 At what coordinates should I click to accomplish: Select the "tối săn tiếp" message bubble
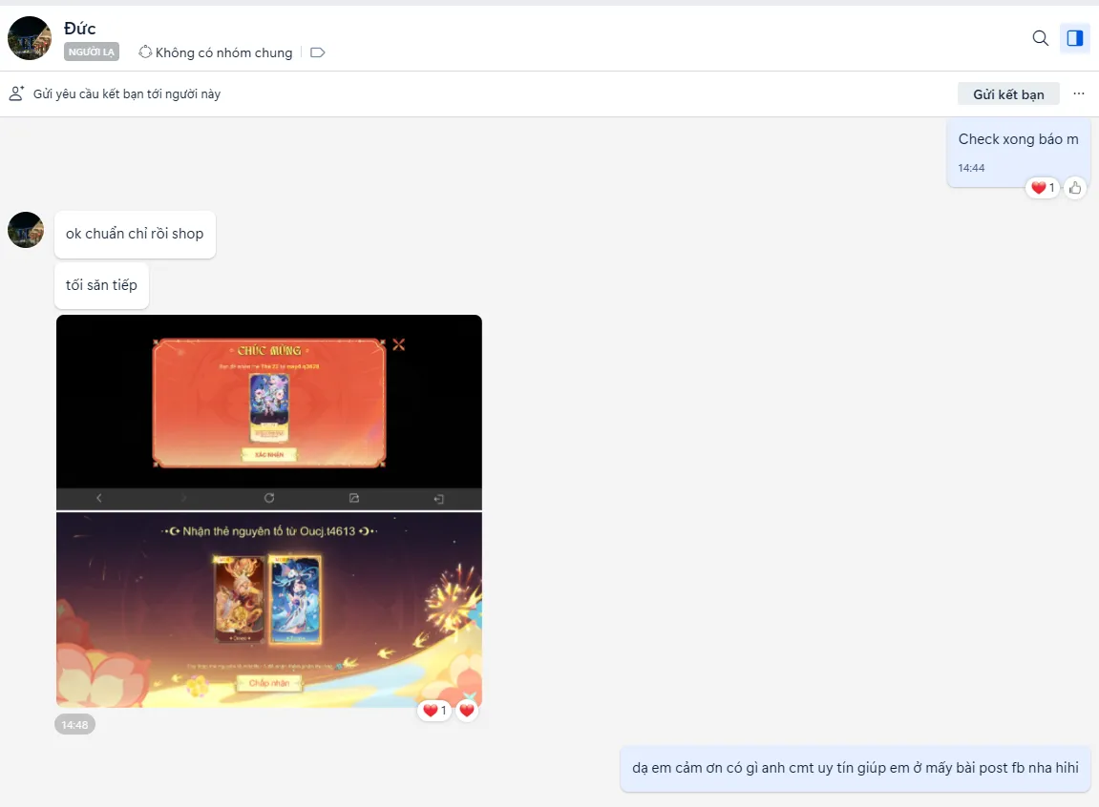(101, 285)
